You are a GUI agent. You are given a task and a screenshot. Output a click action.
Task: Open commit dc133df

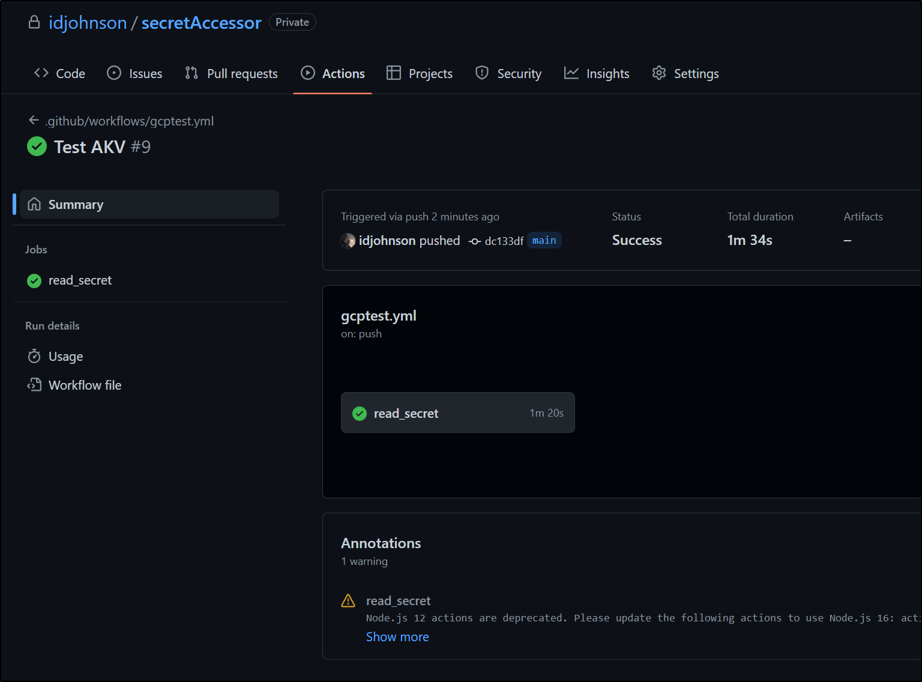[504, 241]
